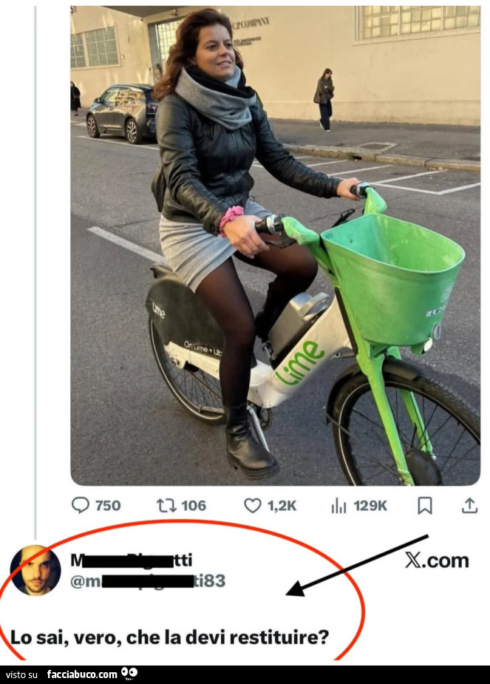Click the handle ending in ti83

[147, 581]
